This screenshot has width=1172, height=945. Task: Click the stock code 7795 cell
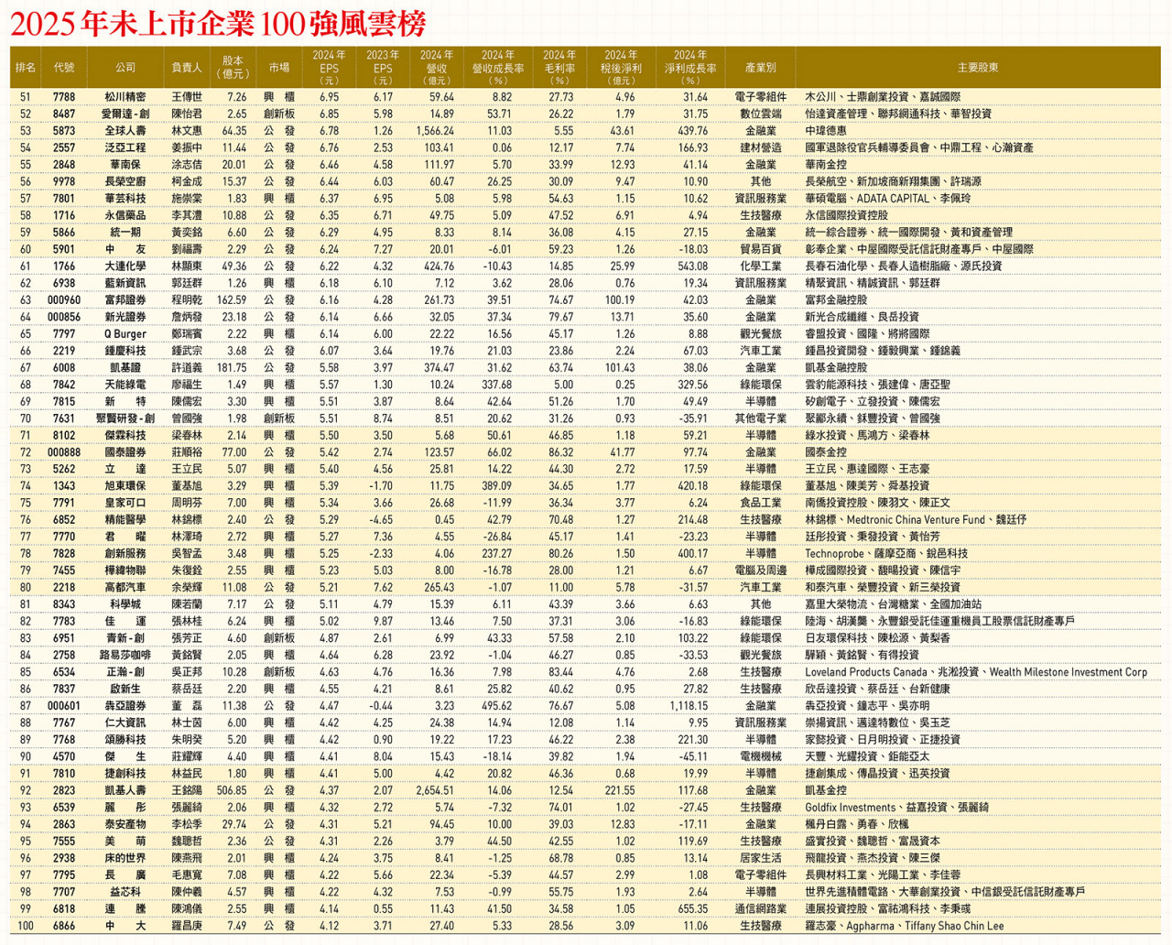click(x=64, y=875)
